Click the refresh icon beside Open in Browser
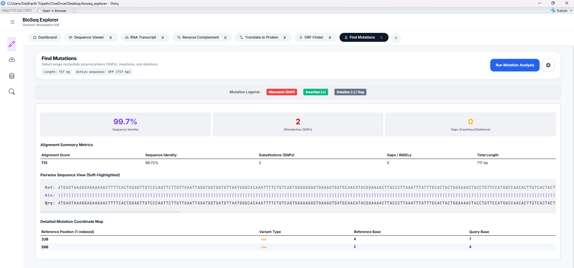Viewport: 574px width, 268px height. [74, 10]
